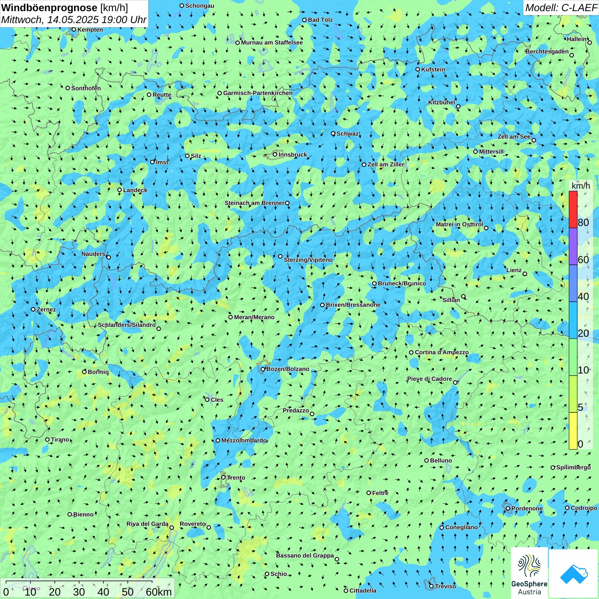Click the Tirano location marker
Image resolution: width=599 pixels, height=599 pixels.
point(47,440)
